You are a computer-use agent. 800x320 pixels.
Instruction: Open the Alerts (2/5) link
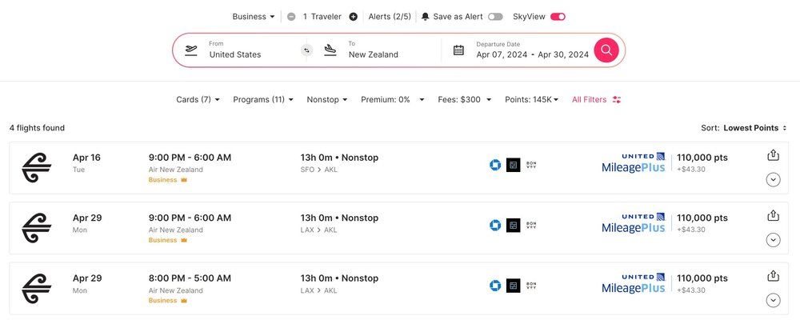pyautogui.click(x=390, y=16)
